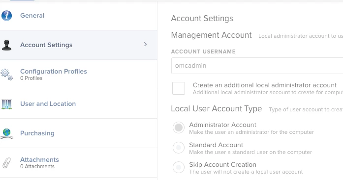Click the Account Username field containing omcadmin

click(257, 66)
